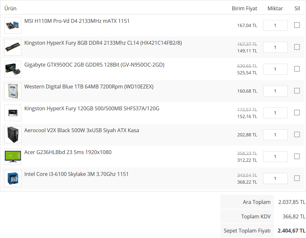306x238 pixels.
Task: Click the Aerocool V2X Black 500W title
Action: point(81,131)
